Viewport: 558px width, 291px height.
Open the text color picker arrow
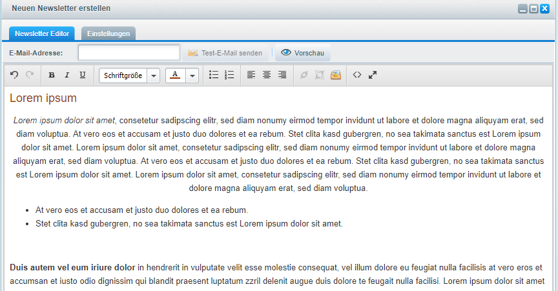(192, 75)
